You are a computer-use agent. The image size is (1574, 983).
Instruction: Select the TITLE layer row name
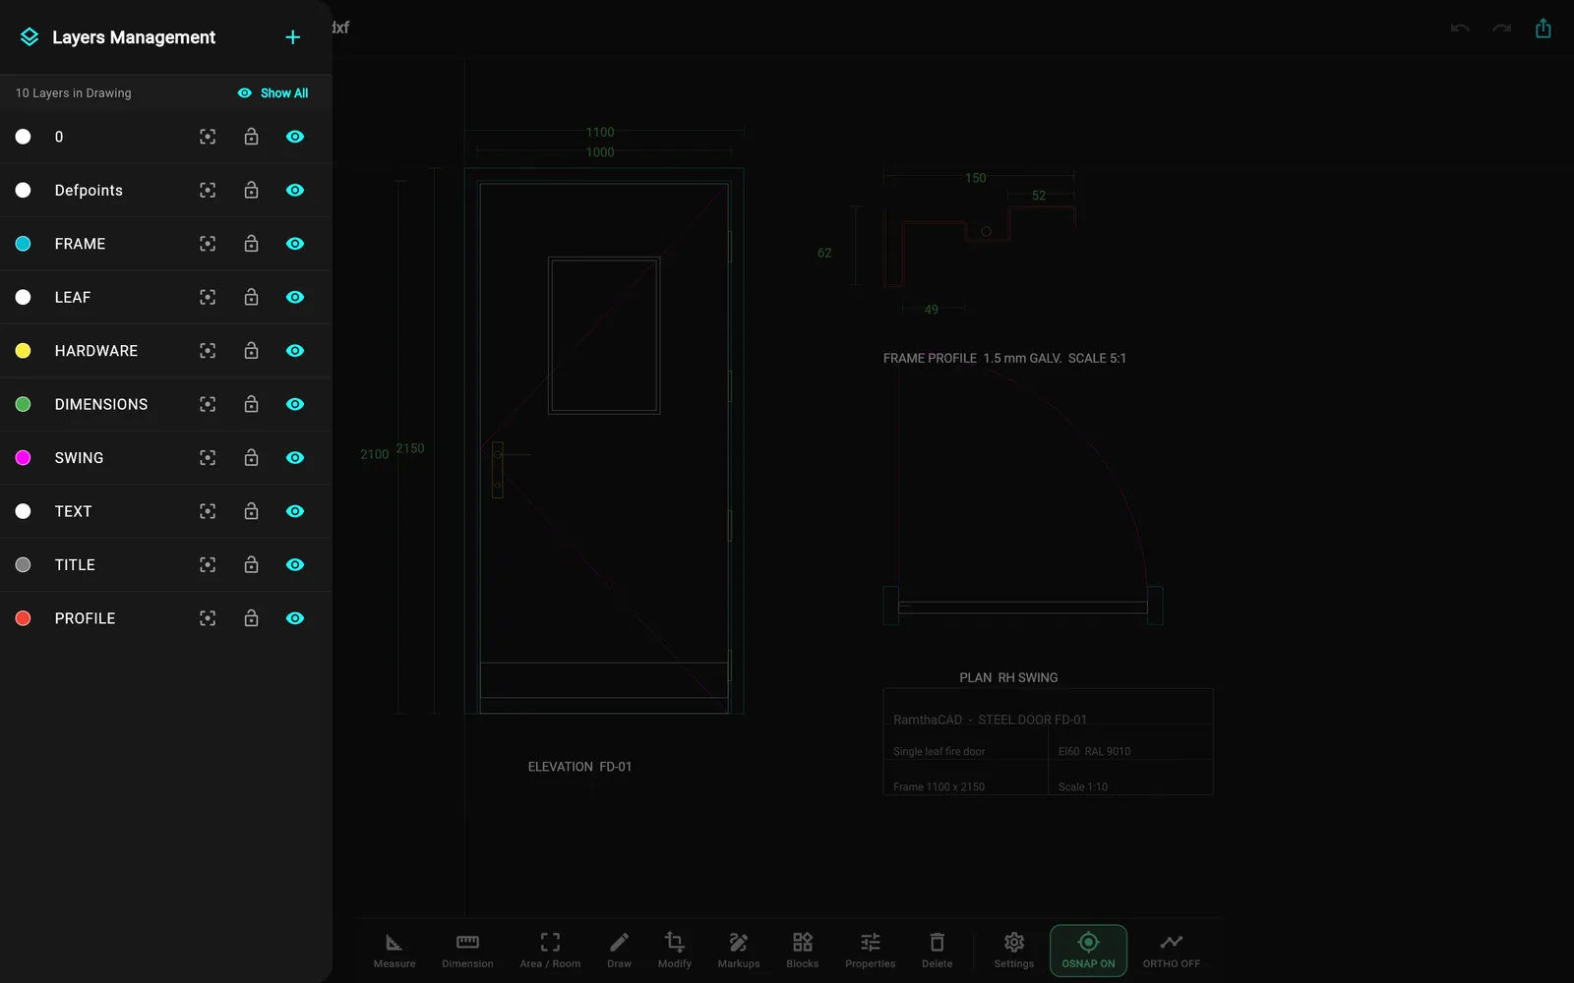75,564
